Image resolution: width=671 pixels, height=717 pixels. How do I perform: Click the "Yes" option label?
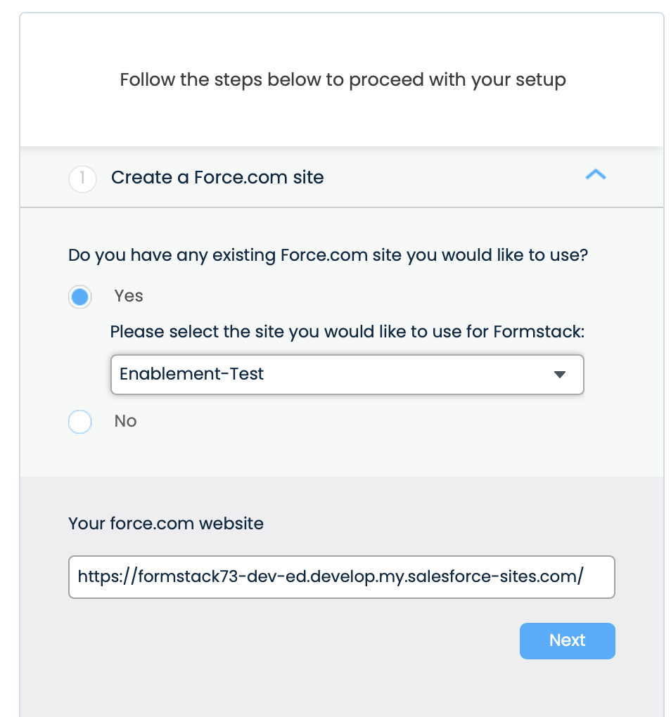129,296
